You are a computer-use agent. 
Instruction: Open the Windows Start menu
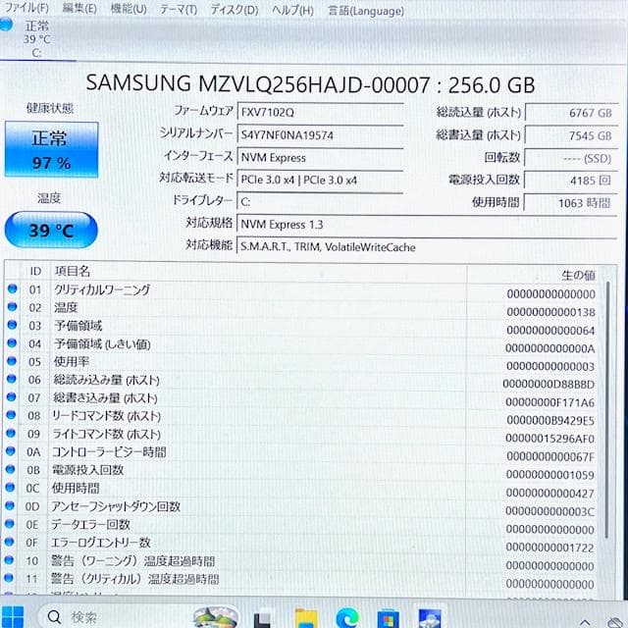pos(13,617)
